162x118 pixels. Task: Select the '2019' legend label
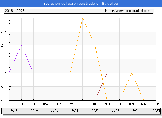(x=34, y=111)
